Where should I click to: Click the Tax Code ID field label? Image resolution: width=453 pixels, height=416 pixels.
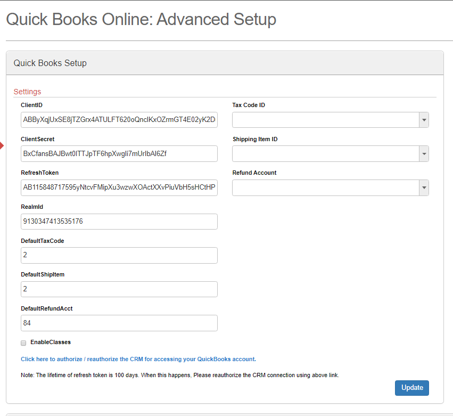(249, 105)
